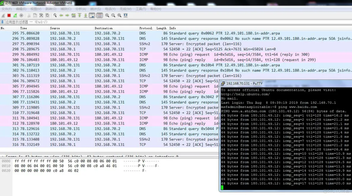This screenshot has width=352, height=196.
Task: Open the 分析(A) menu
Action: pyautogui.click(x=80, y=9)
